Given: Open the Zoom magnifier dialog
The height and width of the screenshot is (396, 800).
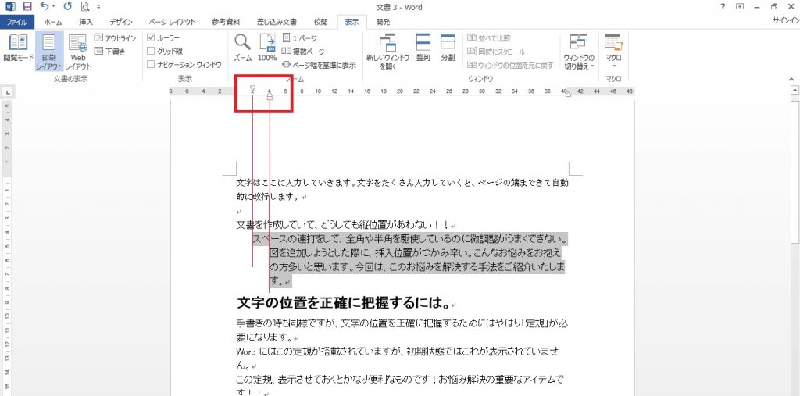Looking at the screenshot, I should click(x=243, y=48).
